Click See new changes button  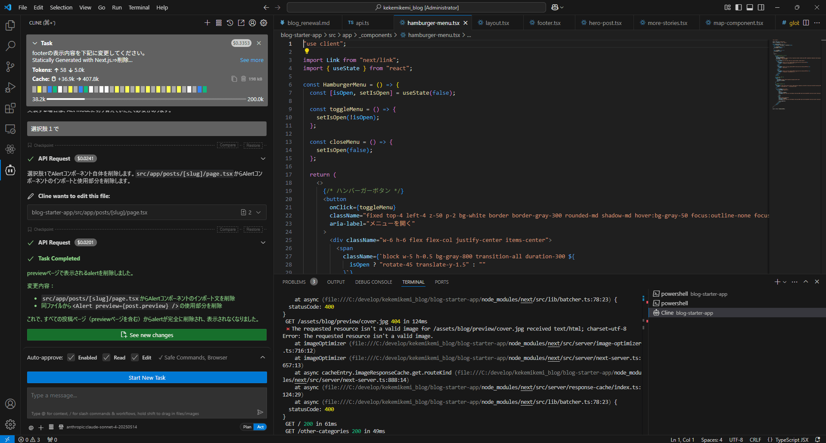coord(147,335)
